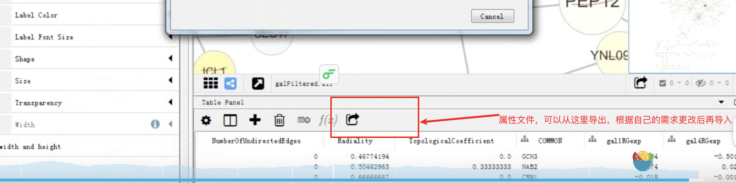
Task: Select the Width property label
Action: point(25,125)
